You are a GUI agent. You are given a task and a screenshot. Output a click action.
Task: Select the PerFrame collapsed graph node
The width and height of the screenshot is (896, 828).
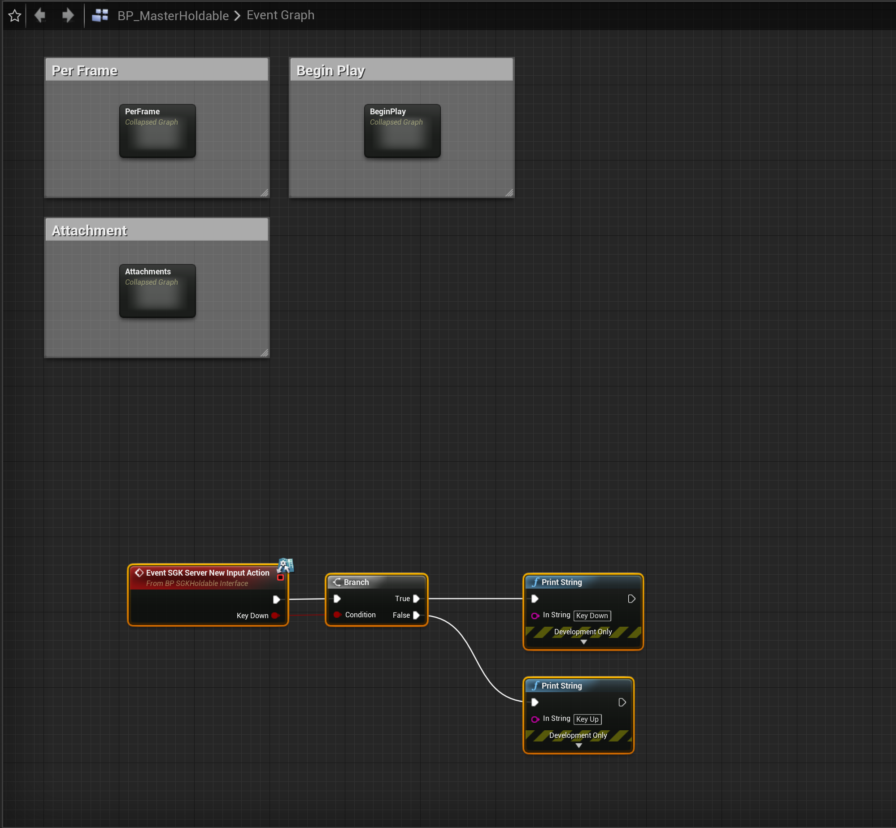[157, 131]
